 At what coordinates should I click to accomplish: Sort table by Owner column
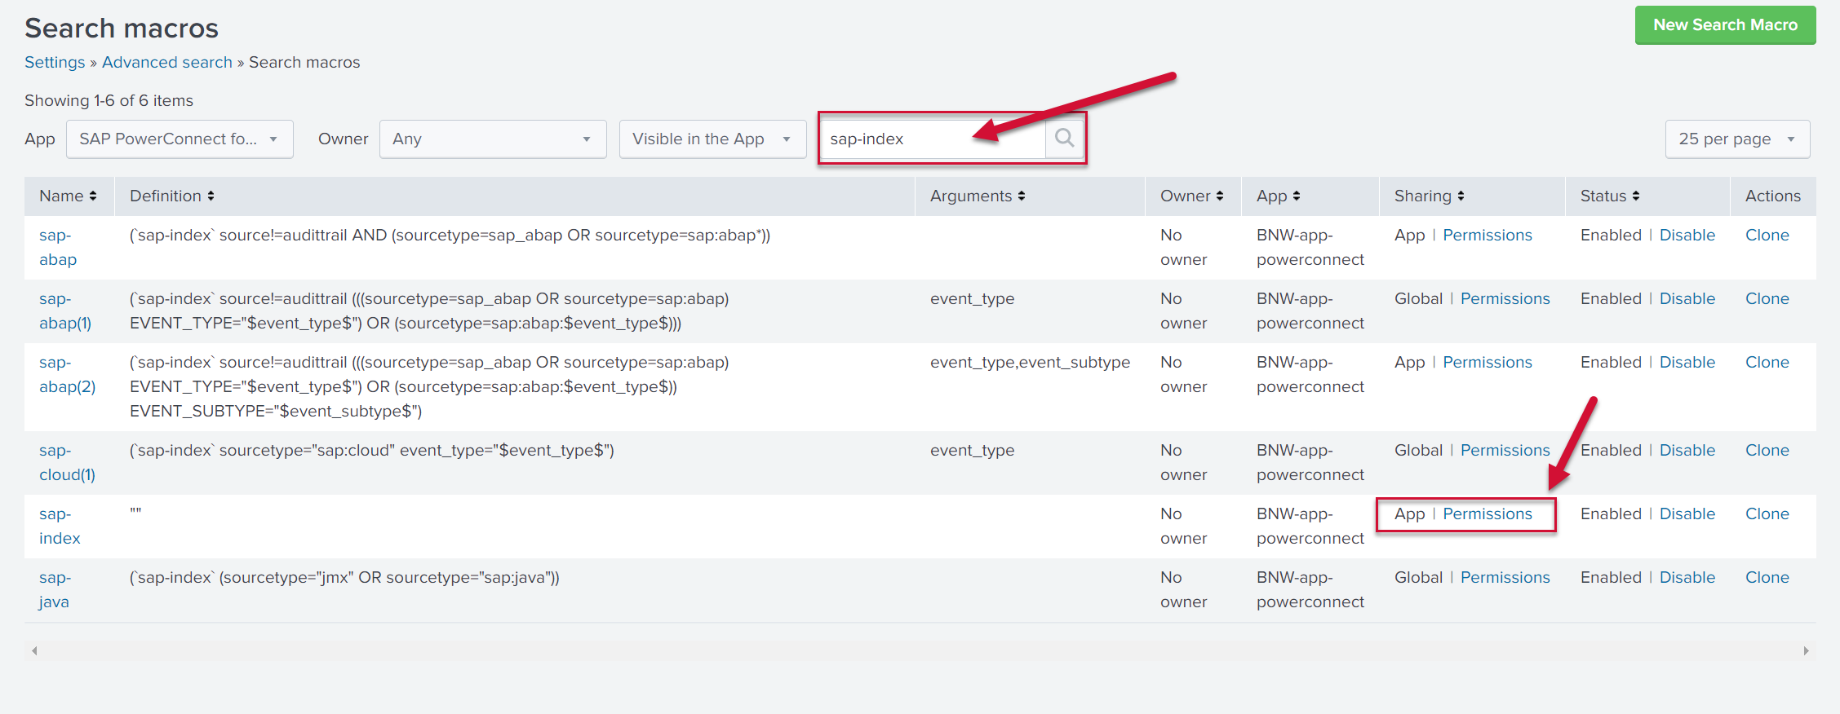click(x=1191, y=196)
